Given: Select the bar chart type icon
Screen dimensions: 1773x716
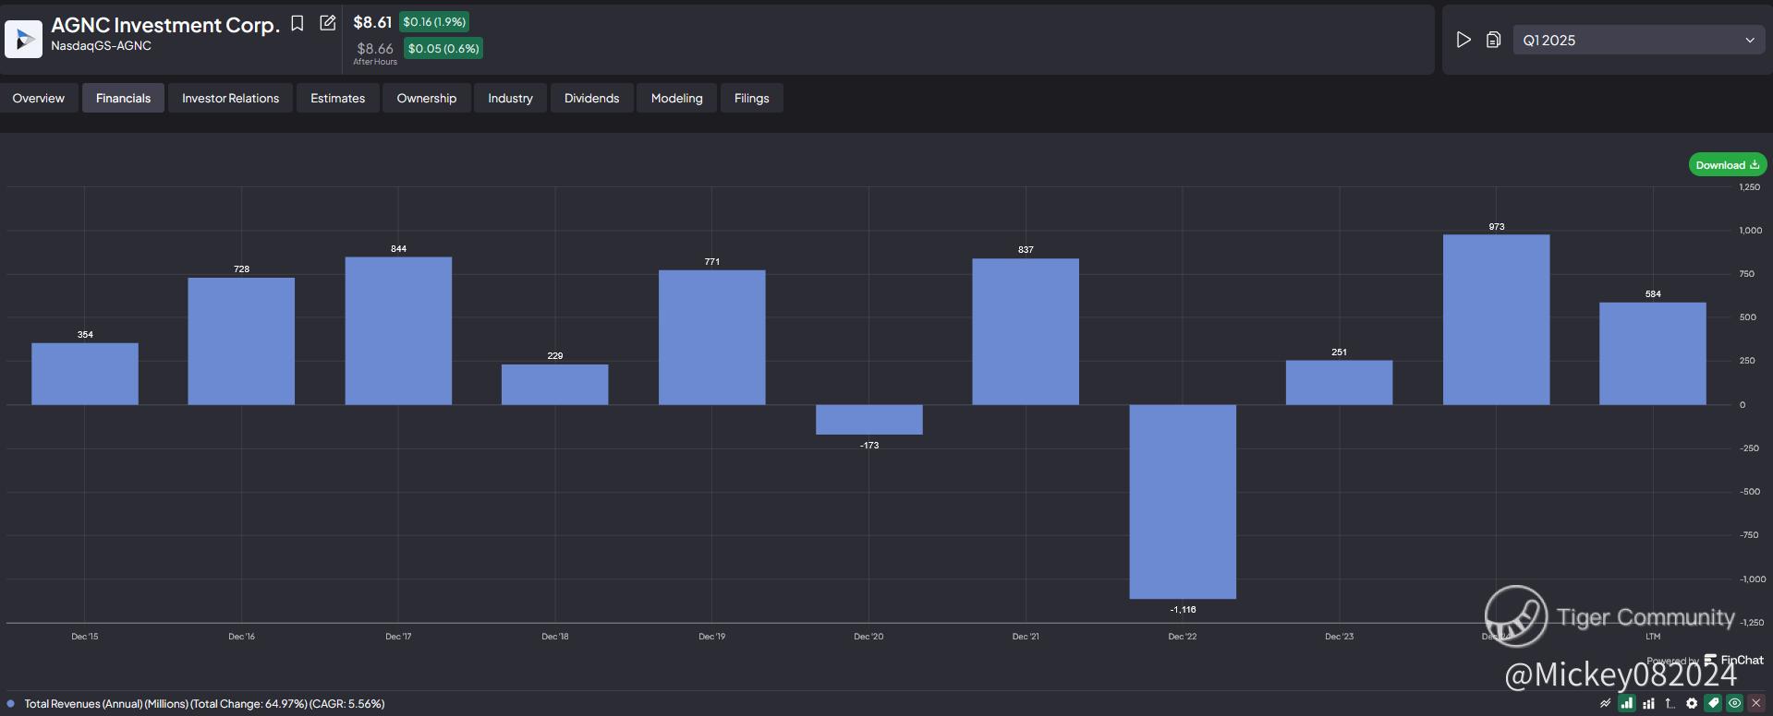Looking at the screenshot, I should pos(1627,703).
